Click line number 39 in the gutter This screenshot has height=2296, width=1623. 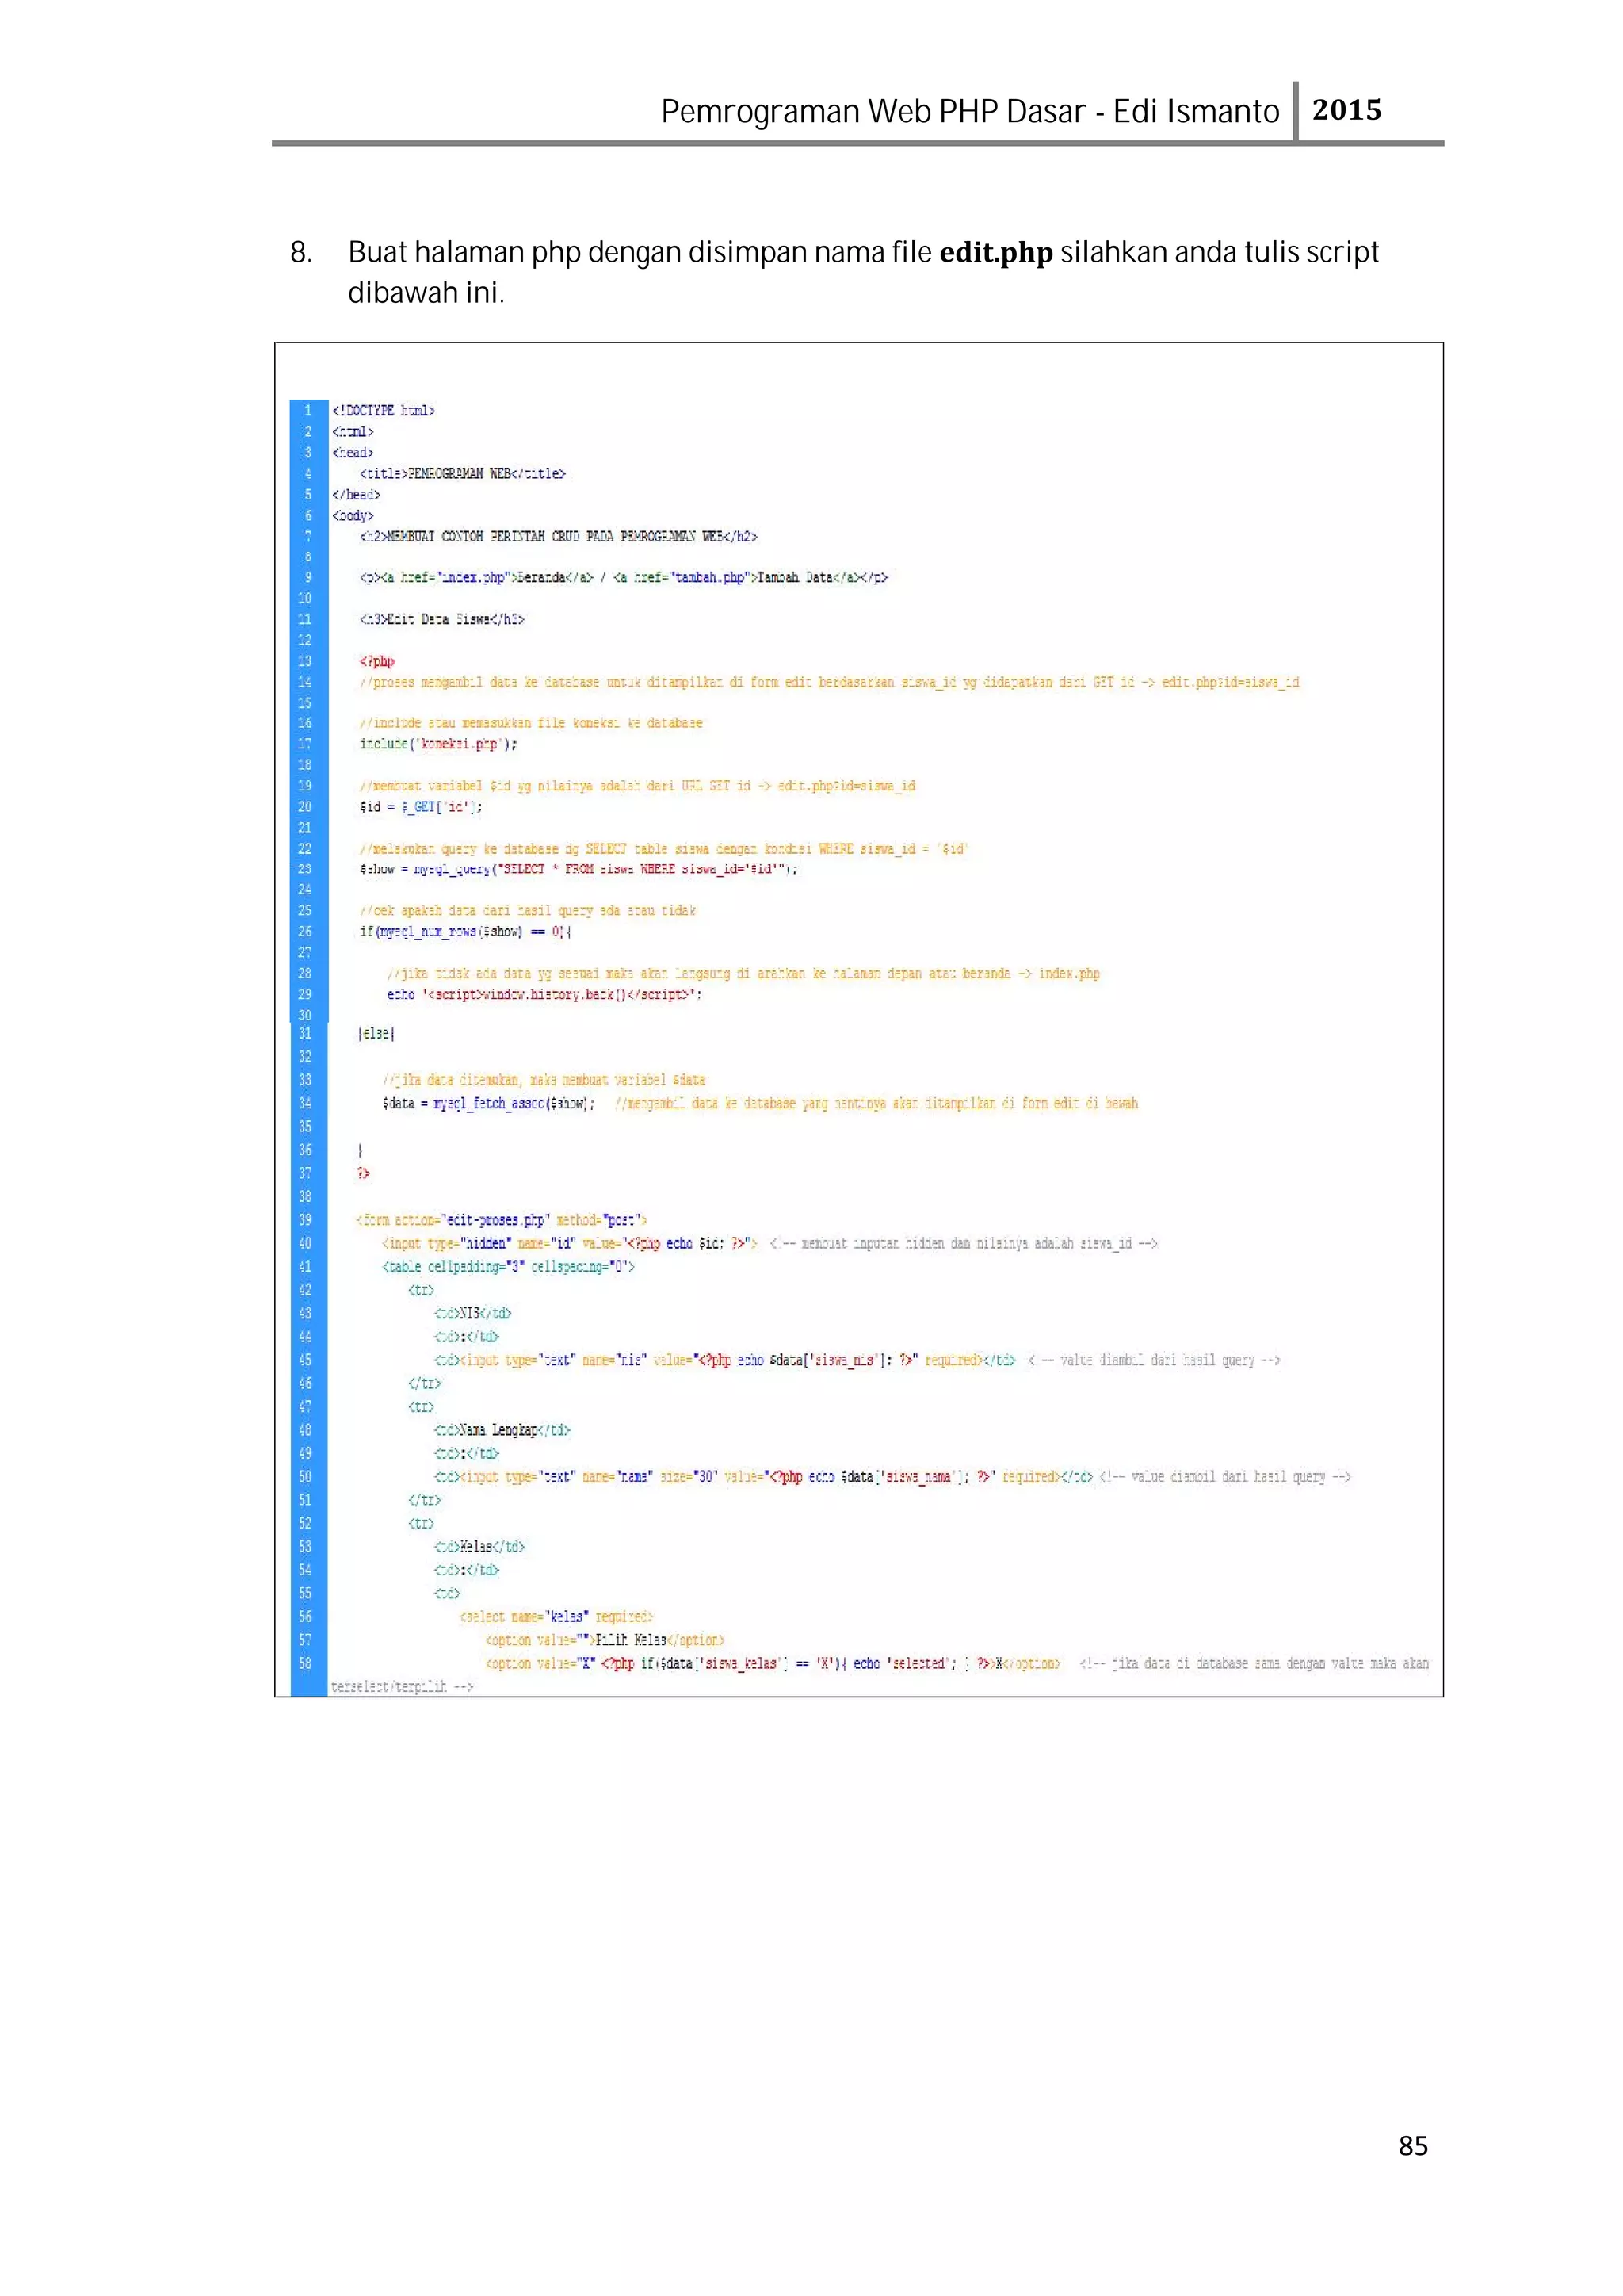305,1221
